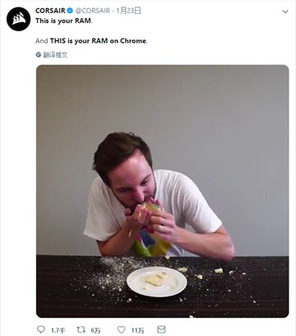Like the tweet with the heart icon
The height and width of the screenshot is (336, 296).
click(x=122, y=329)
